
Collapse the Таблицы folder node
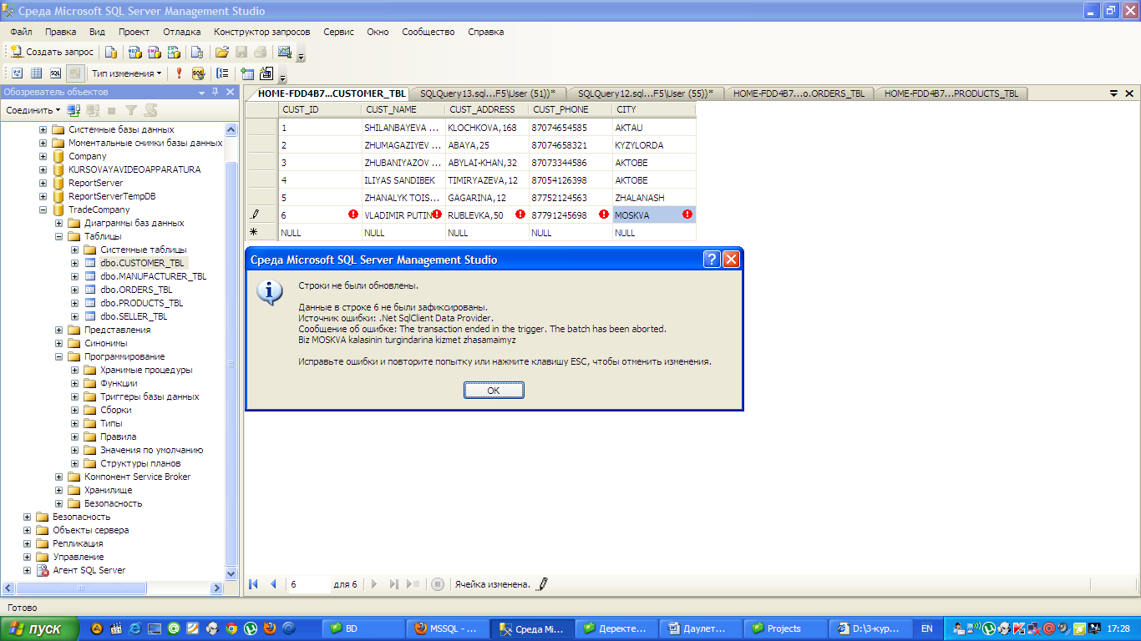pyautogui.click(x=59, y=236)
